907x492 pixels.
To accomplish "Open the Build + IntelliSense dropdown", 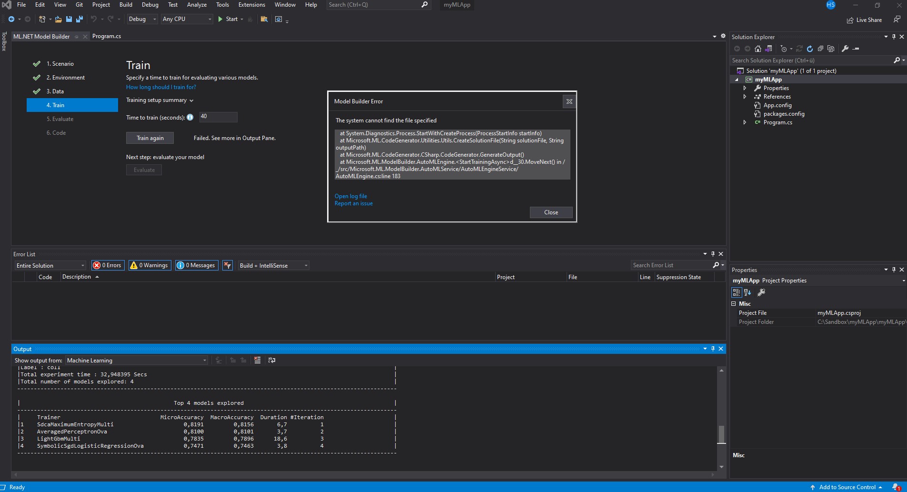I will coord(273,265).
